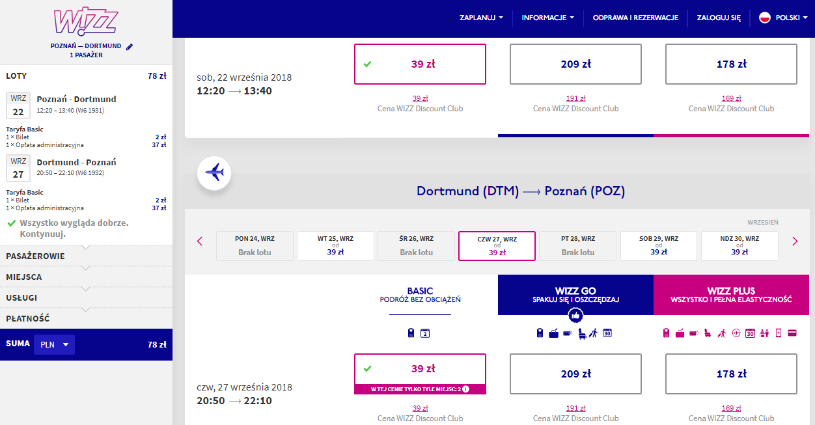This screenshot has height=425, width=815.
Task: Select the WT 25, WRZ date tab
Action: 335,246
